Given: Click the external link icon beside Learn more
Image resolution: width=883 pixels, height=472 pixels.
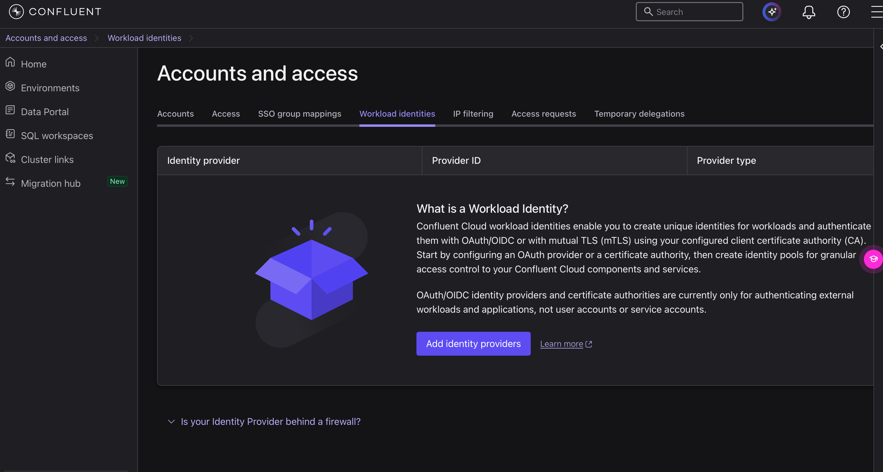Looking at the screenshot, I should coord(589,344).
